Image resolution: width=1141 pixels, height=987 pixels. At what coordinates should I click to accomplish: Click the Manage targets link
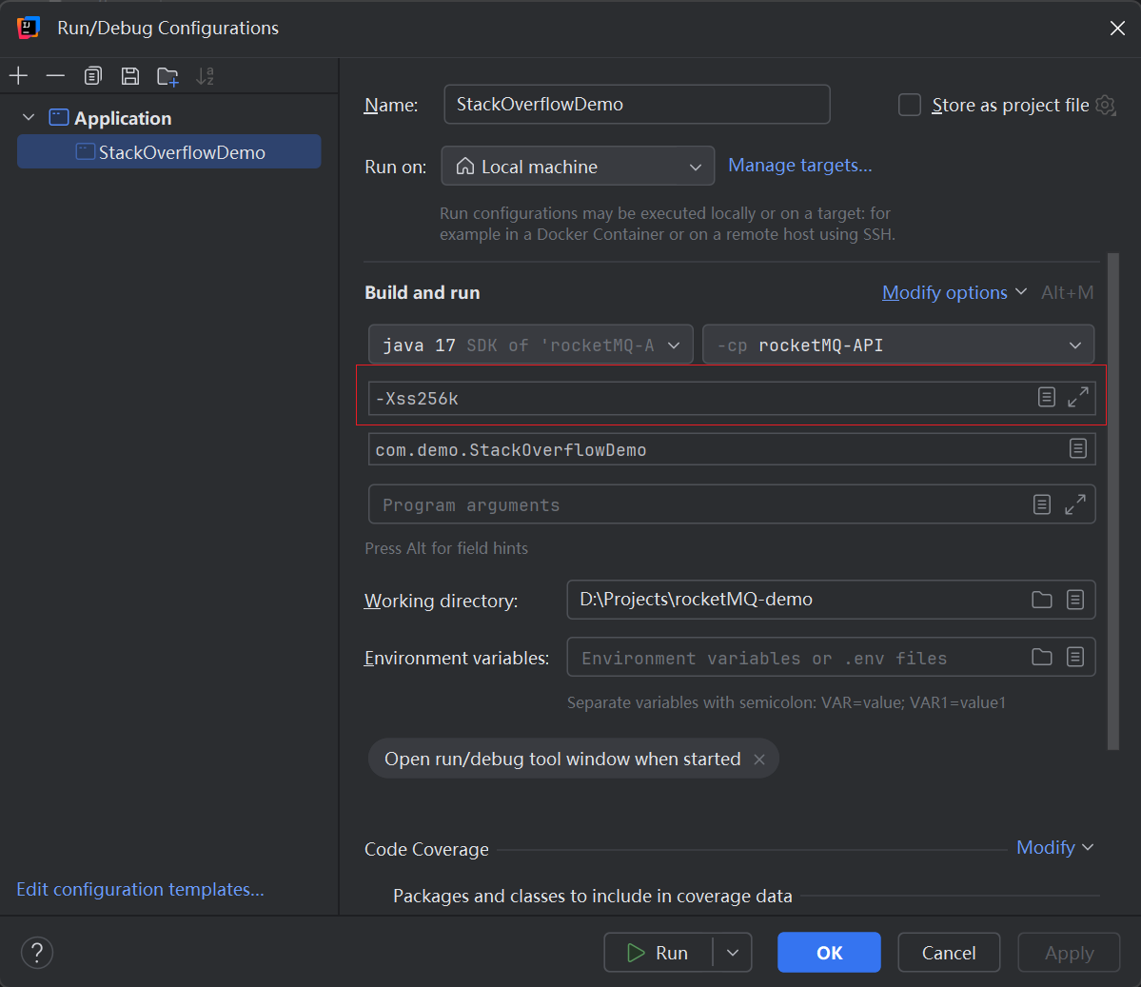click(799, 166)
